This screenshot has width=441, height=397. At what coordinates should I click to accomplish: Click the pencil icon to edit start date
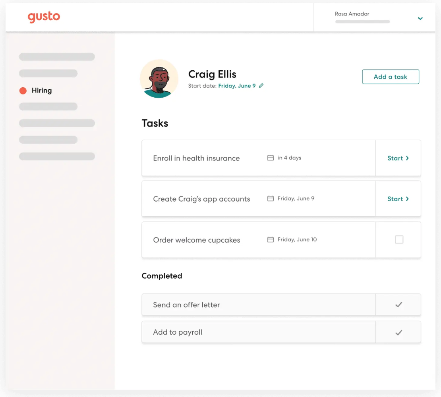[x=261, y=85]
